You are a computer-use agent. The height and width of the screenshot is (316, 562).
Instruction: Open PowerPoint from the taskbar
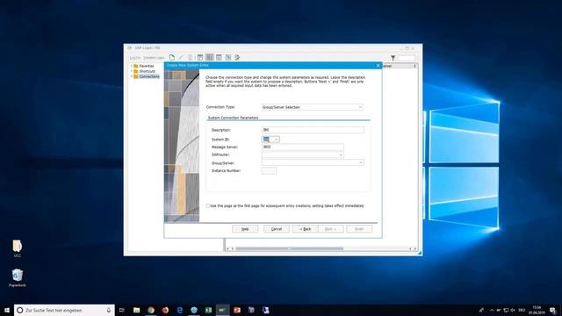[x=237, y=310]
